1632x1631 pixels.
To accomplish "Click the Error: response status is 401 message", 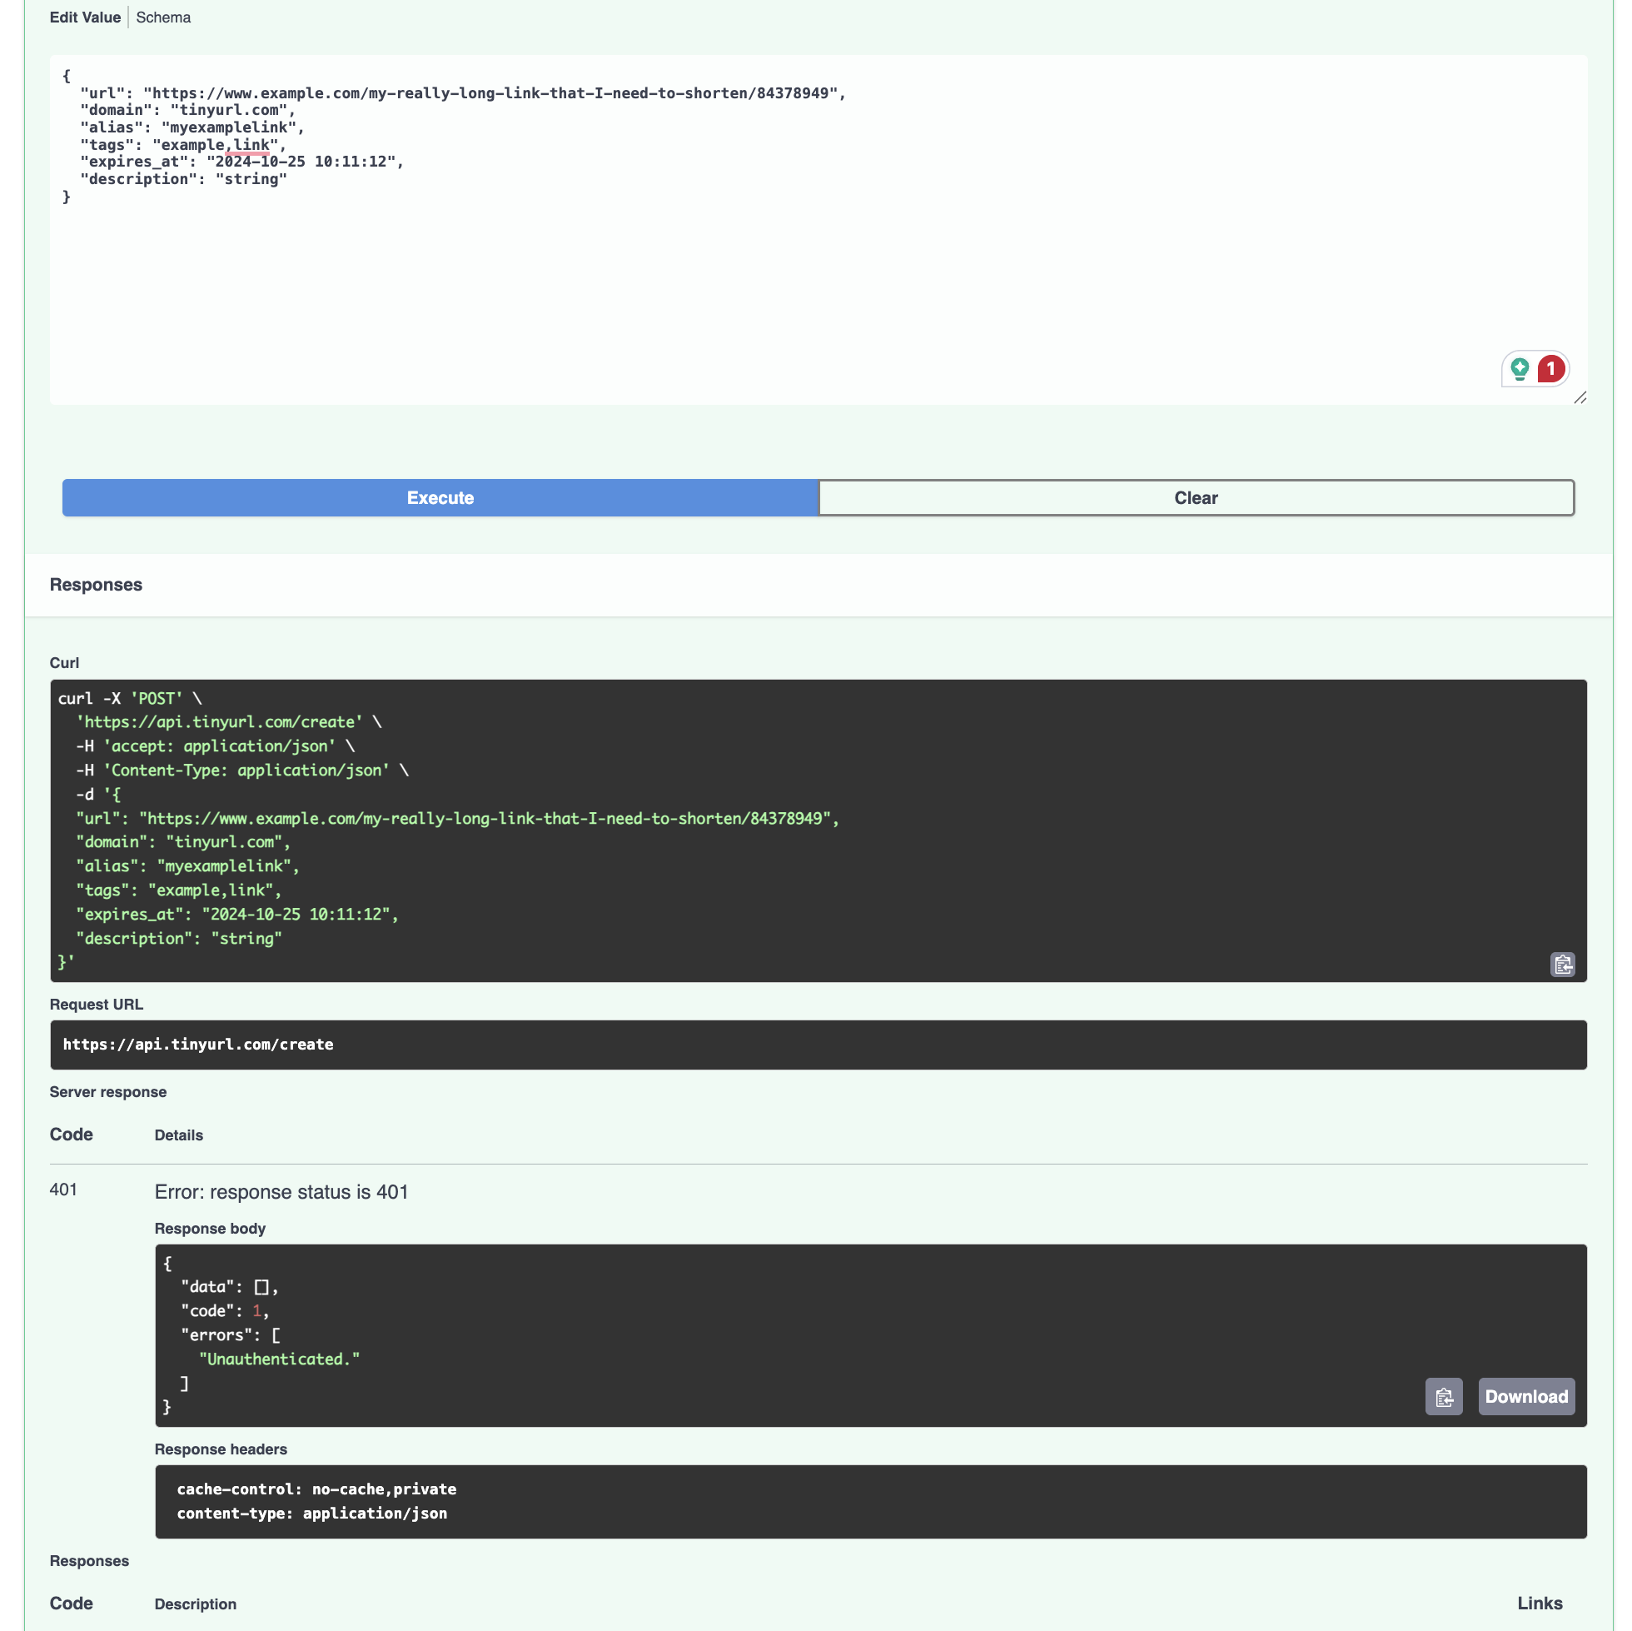I will 281,1191.
